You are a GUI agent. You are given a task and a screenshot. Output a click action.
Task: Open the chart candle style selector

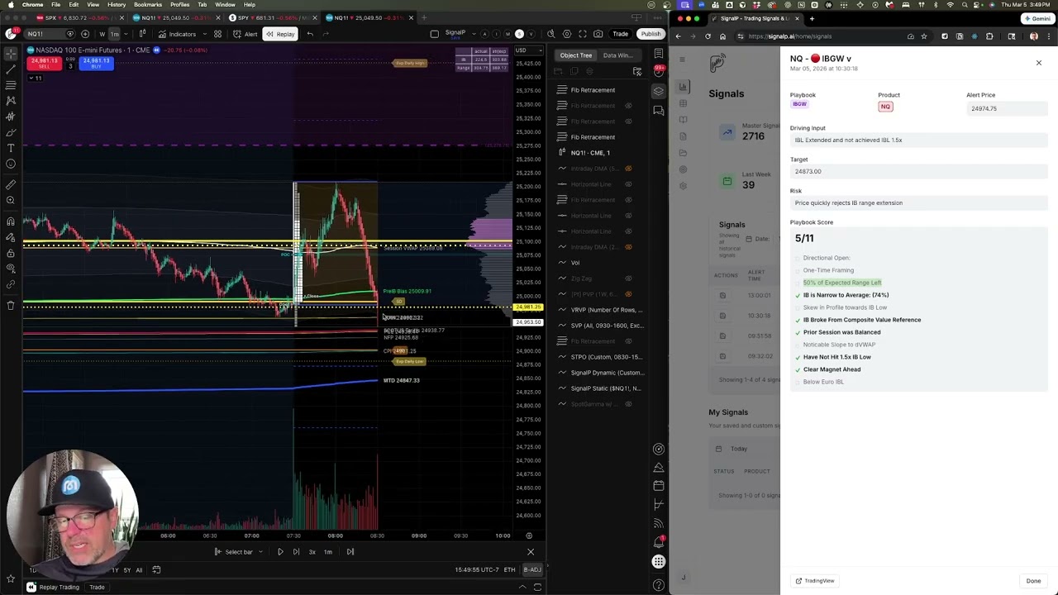coord(142,34)
